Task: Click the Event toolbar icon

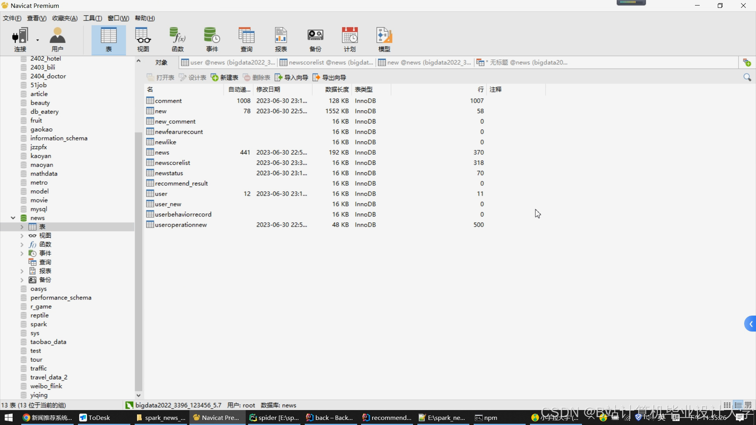Action: pyautogui.click(x=212, y=39)
